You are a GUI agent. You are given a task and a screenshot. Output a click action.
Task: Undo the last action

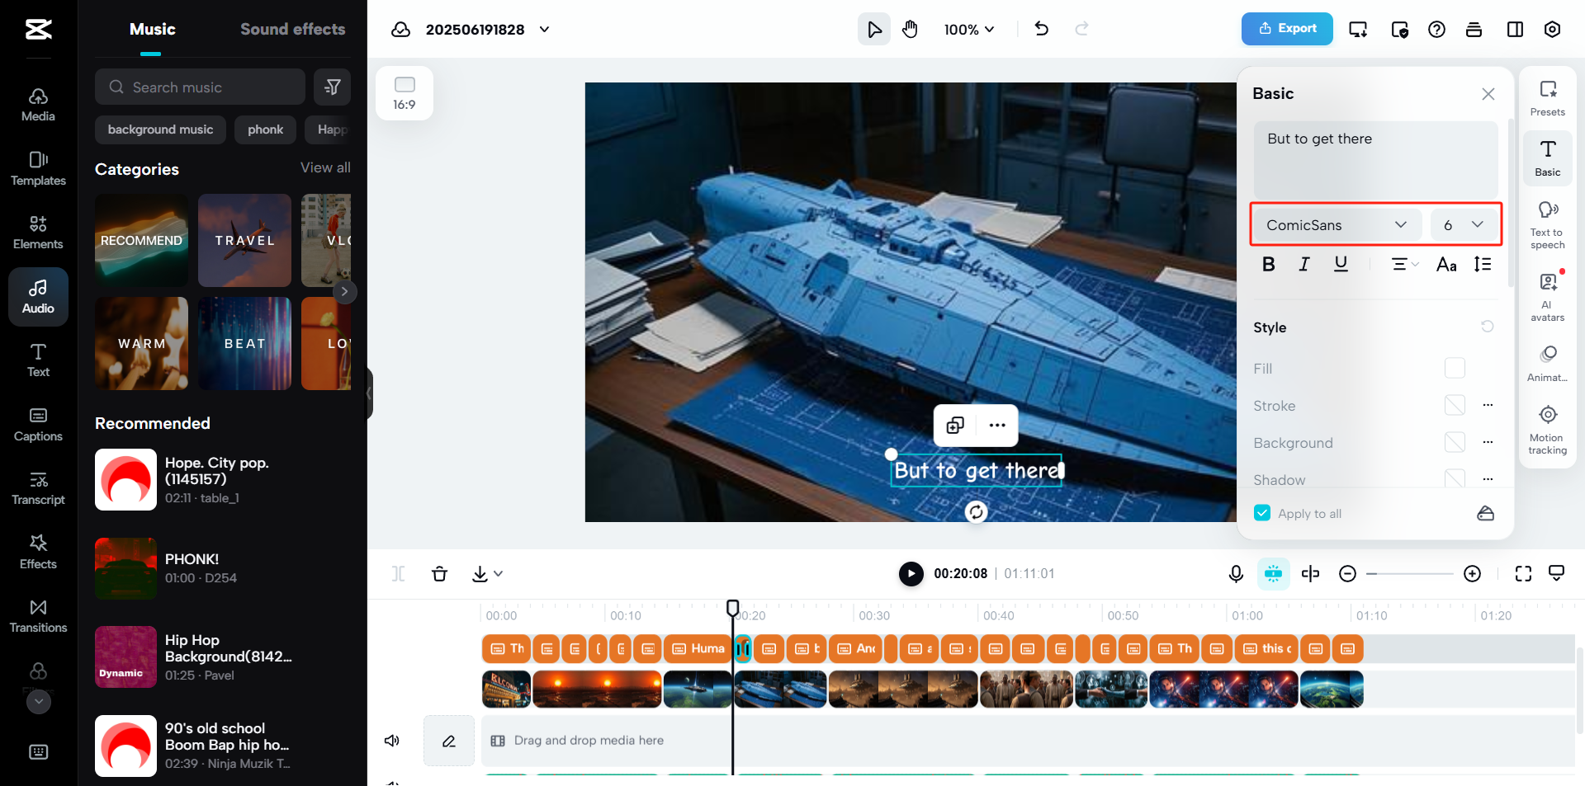1042,29
